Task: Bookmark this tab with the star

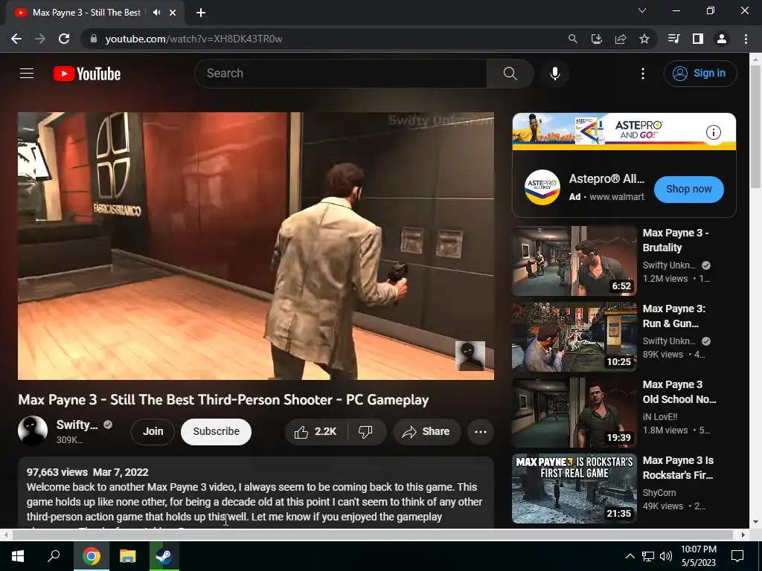Action: click(644, 39)
